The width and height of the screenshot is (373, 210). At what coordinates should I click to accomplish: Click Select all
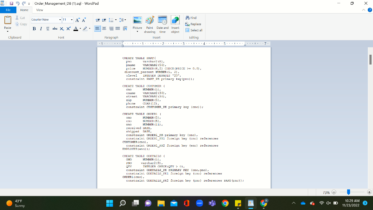(194, 30)
